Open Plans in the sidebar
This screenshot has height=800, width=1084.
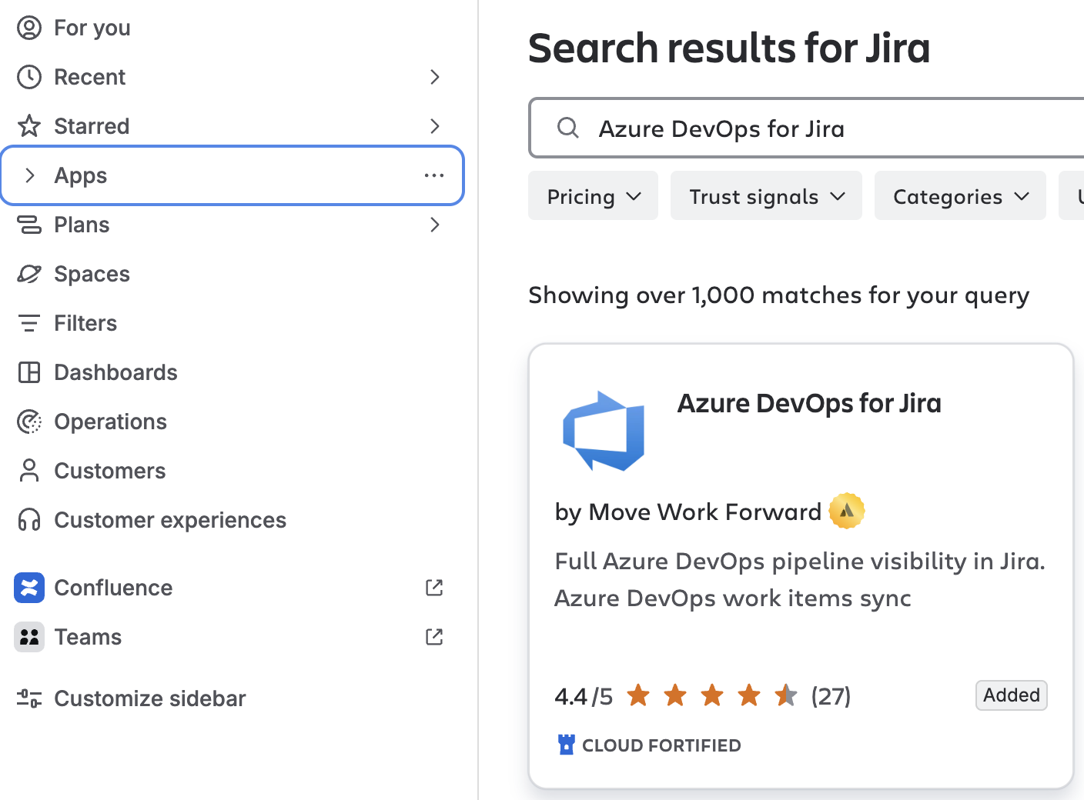coord(82,225)
